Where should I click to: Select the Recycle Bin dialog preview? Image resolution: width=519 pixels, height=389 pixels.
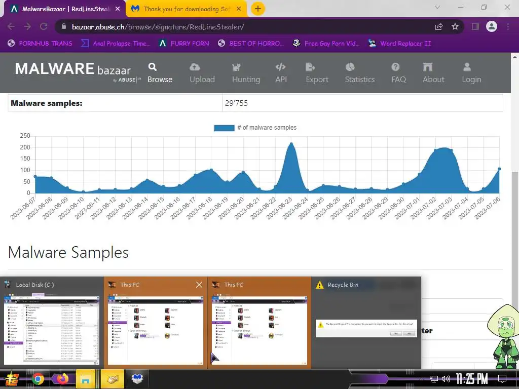[366, 323]
